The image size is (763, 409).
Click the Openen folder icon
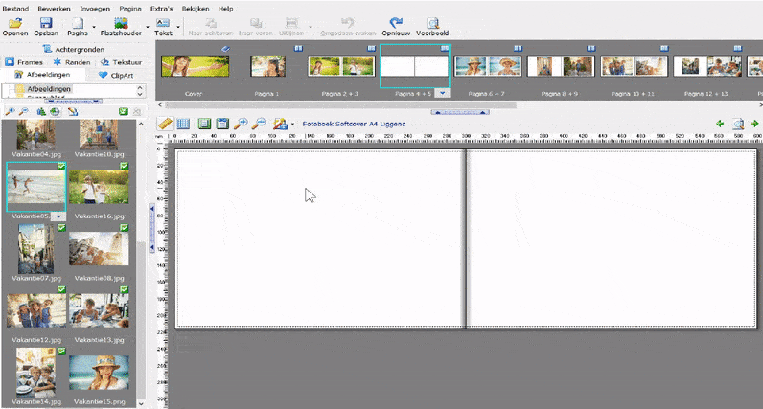tap(14, 22)
